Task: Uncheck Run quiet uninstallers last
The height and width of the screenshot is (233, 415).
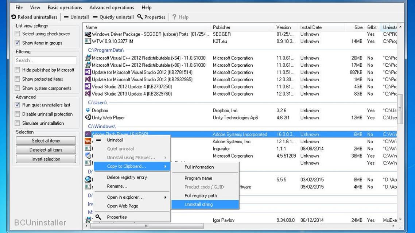Action: click(x=18, y=105)
